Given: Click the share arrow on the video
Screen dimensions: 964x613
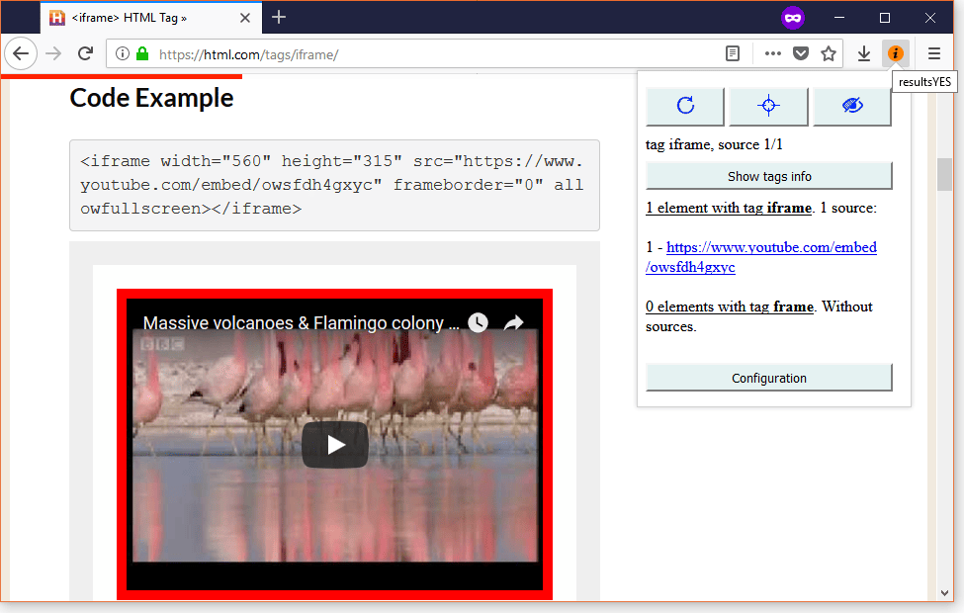Looking at the screenshot, I should (x=513, y=322).
